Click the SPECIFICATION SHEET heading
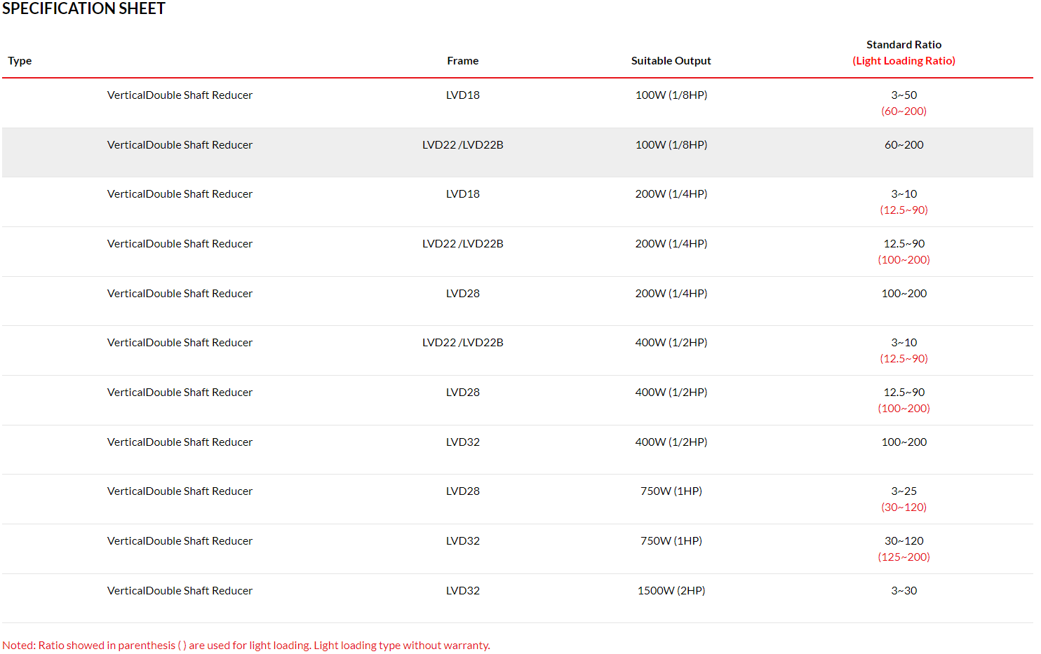This screenshot has width=1041, height=654. pos(83,8)
